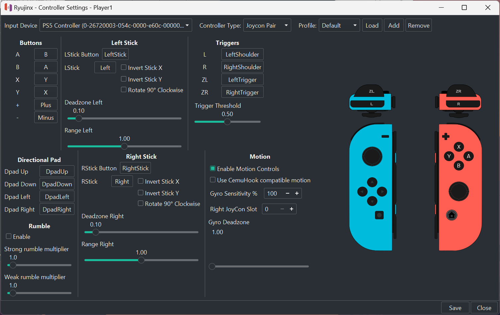Adjust the Strong rumble multiplier slider

pos(39,265)
